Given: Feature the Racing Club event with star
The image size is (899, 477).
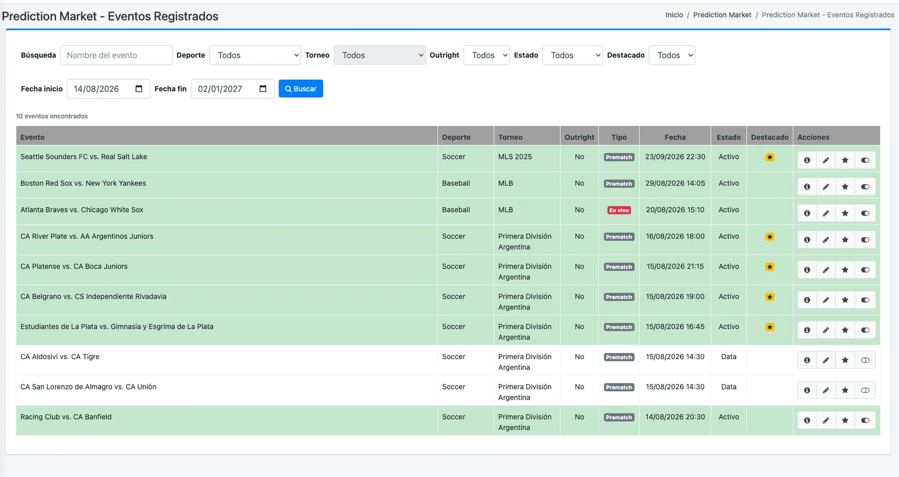Looking at the screenshot, I should [x=845, y=420].
